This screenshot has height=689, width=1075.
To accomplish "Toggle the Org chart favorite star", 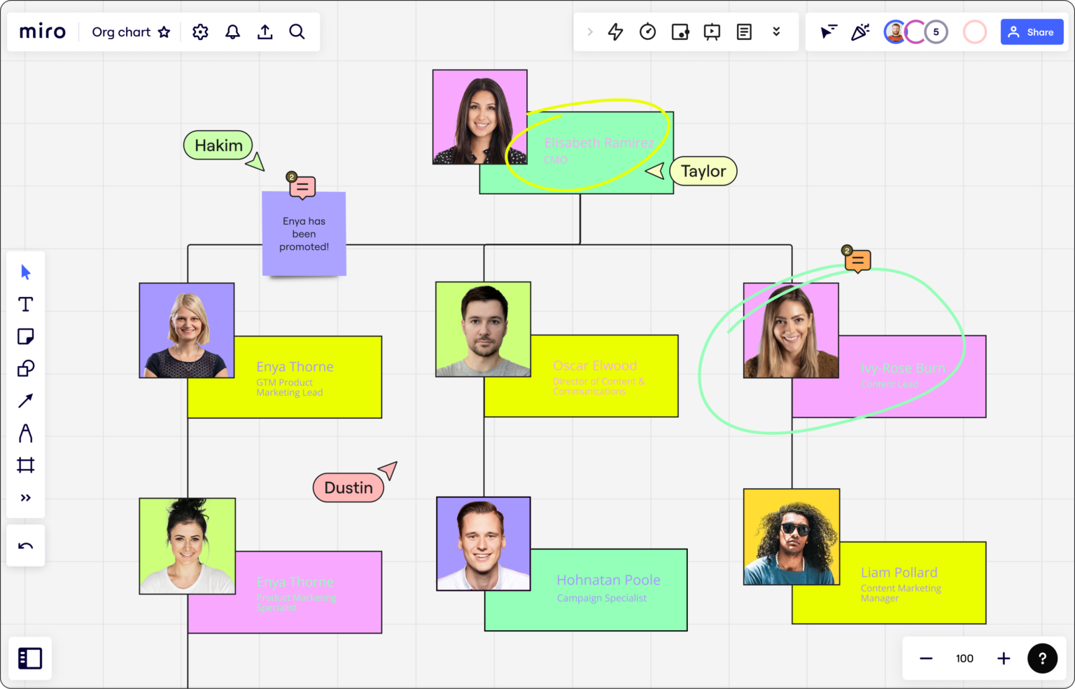I will [164, 32].
